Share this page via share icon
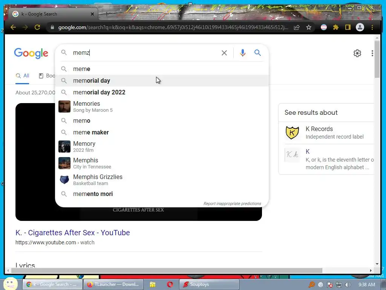This screenshot has height=290, width=386. coord(297,27)
